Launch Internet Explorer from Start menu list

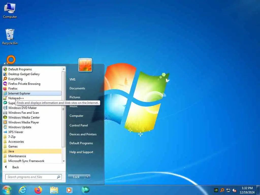32,93
